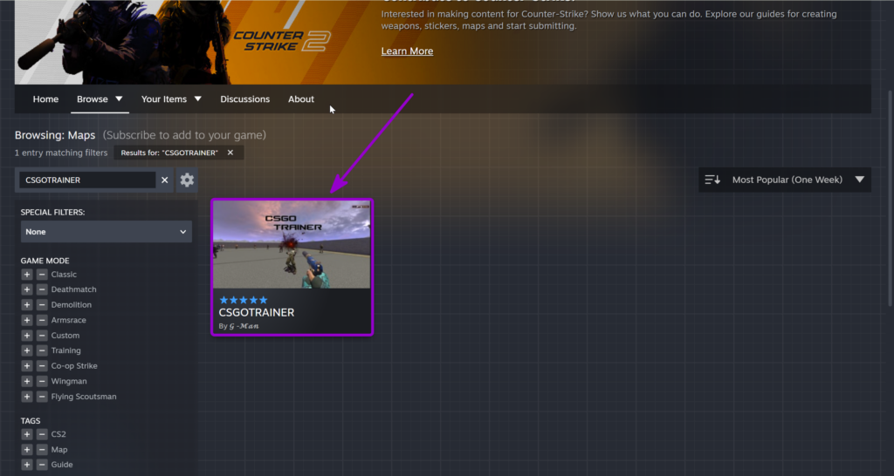Include Flying Scoutsman with plus button
Image resolution: width=894 pixels, height=476 pixels.
tap(27, 397)
